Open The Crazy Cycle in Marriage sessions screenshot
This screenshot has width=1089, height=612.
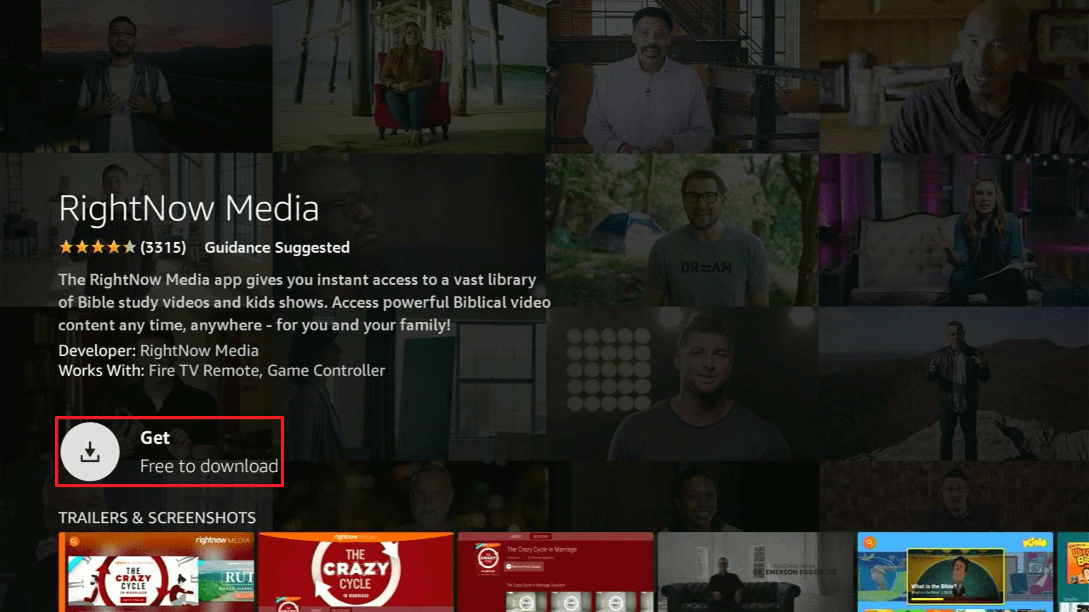[555, 572]
